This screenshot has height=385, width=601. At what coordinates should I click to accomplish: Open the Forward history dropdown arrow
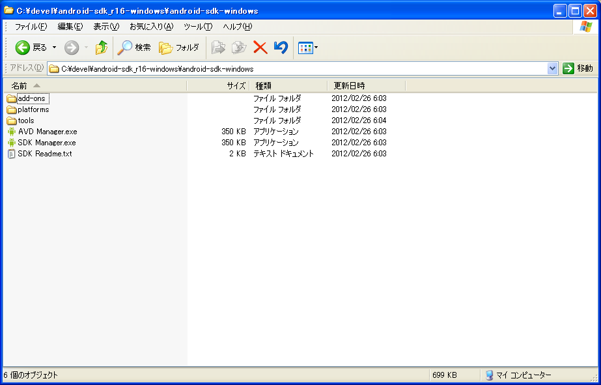click(86, 48)
